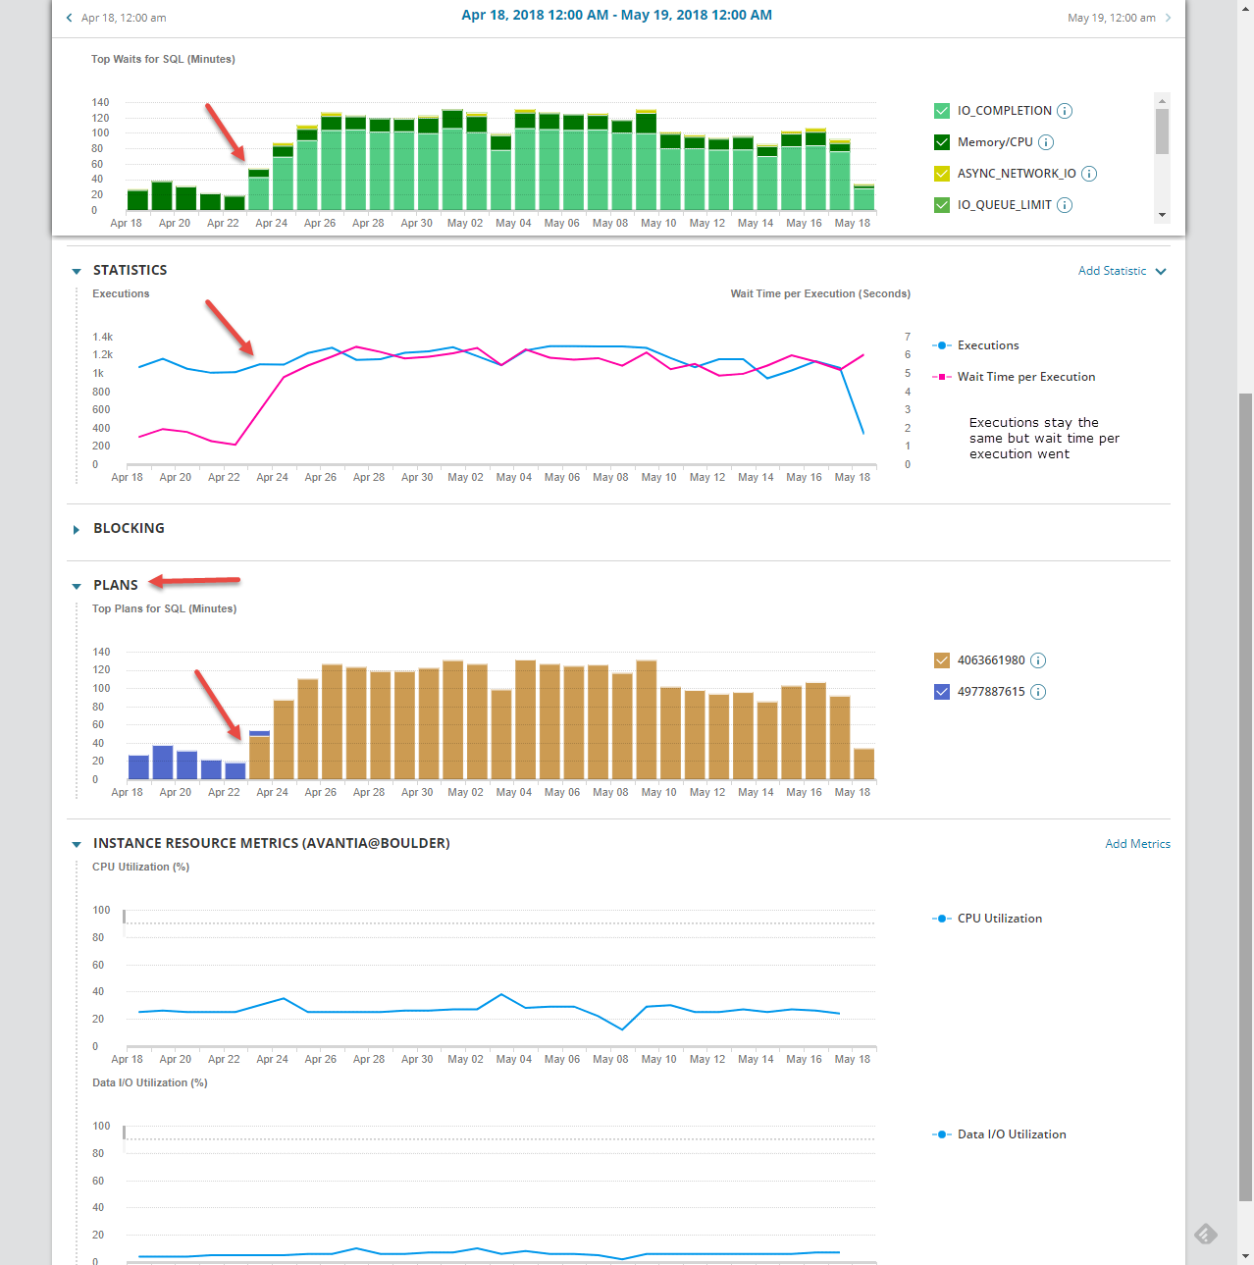
Task: Click the wait legend scrollbar down arrow
Action: tap(1162, 215)
